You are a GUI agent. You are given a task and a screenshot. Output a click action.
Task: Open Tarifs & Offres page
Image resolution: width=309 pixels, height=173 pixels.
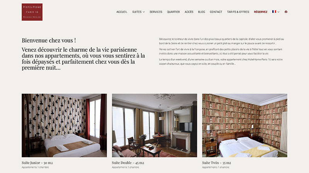pyautogui.click(x=238, y=12)
